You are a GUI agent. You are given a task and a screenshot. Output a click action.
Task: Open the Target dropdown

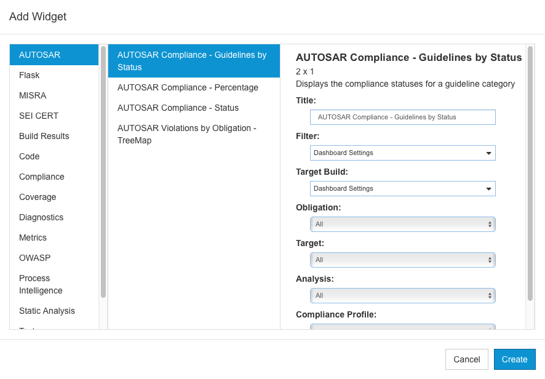[x=402, y=260]
